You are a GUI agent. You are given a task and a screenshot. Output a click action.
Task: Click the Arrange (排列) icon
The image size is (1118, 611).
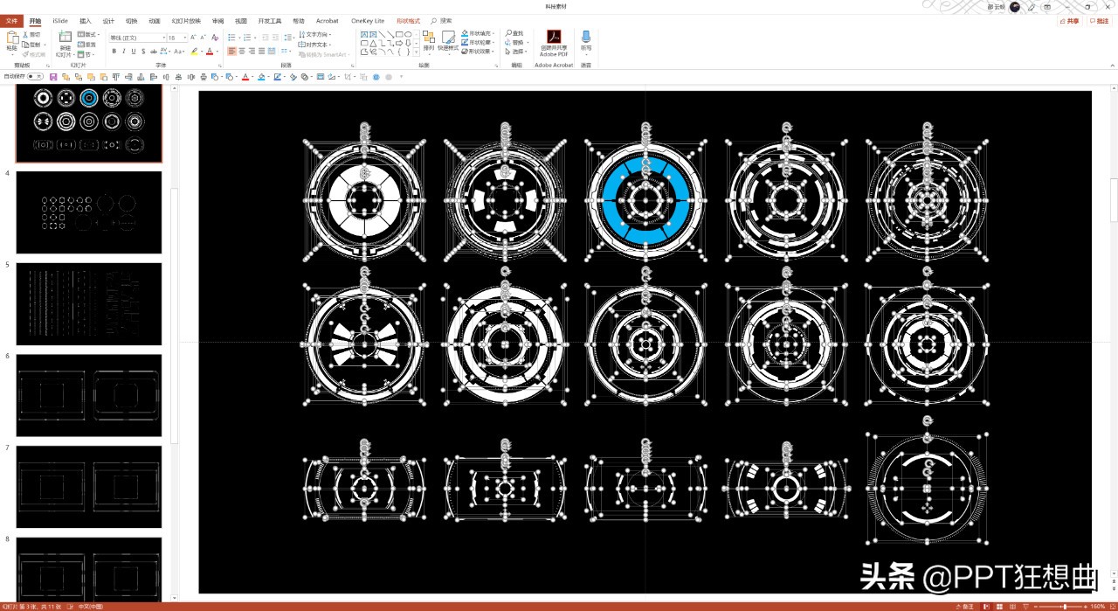(429, 38)
